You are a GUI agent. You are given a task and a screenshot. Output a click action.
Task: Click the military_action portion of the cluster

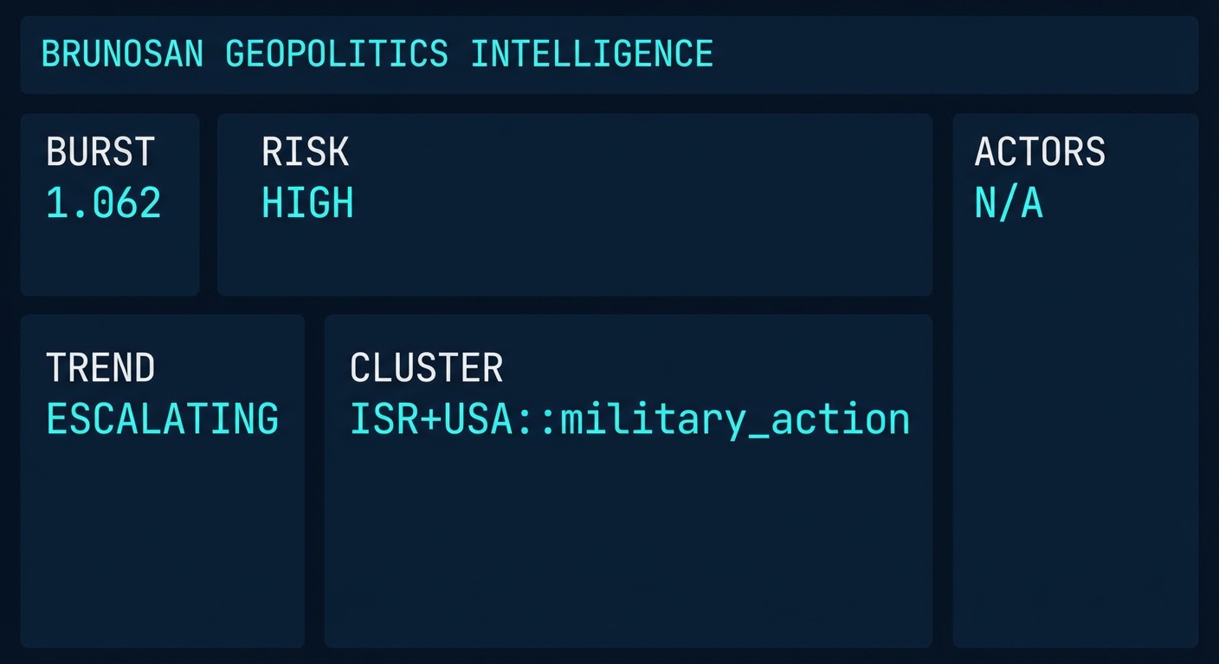(736, 418)
